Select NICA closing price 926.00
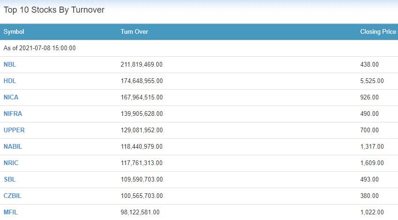 (369, 97)
